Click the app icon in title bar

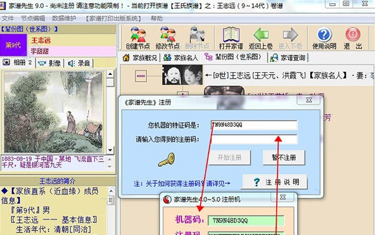(3, 5)
